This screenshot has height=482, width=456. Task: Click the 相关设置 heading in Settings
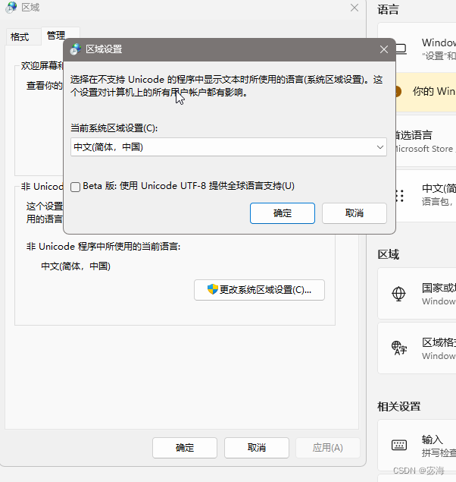tap(398, 406)
